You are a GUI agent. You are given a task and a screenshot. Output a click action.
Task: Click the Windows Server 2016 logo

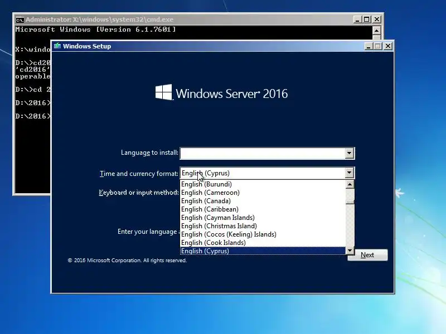tap(221, 93)
